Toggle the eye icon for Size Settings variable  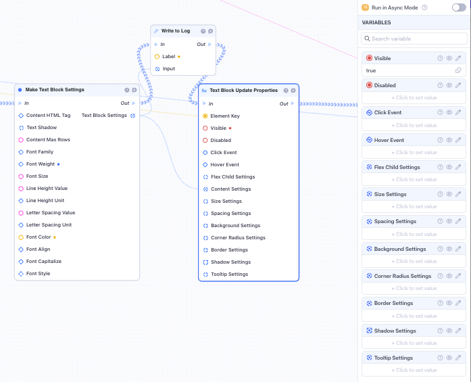(449, 194)
